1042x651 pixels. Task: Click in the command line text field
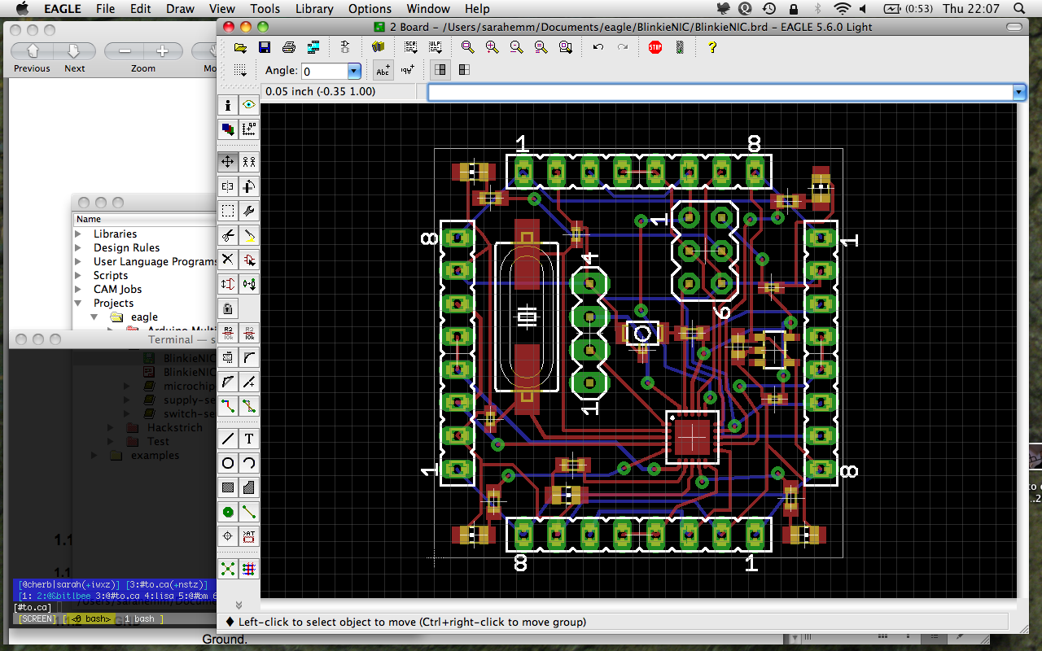click(720, 92)
